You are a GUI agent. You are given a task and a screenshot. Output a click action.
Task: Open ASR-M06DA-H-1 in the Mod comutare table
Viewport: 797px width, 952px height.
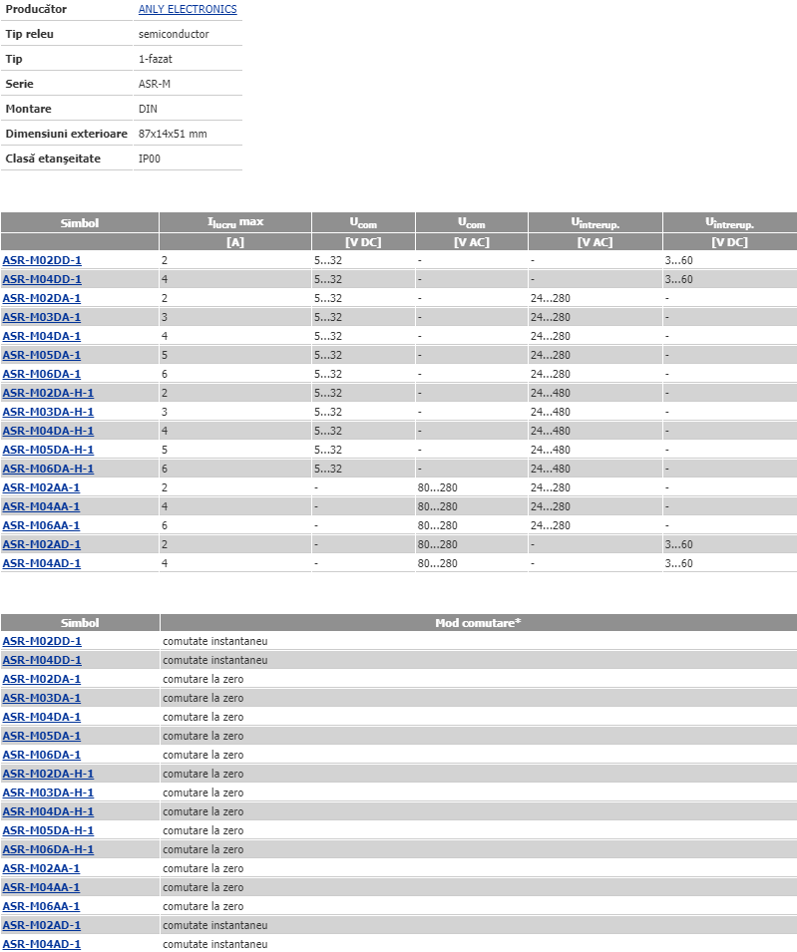[x=49, y=849]
